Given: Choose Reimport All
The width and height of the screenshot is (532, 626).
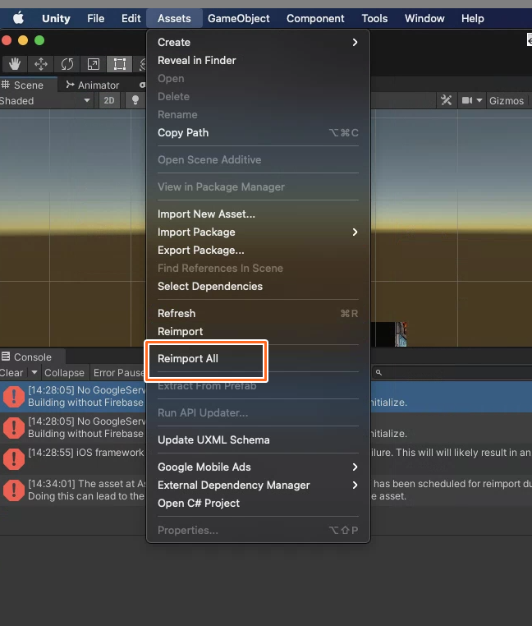Looking at the screenshot, I should pos(258,358).
